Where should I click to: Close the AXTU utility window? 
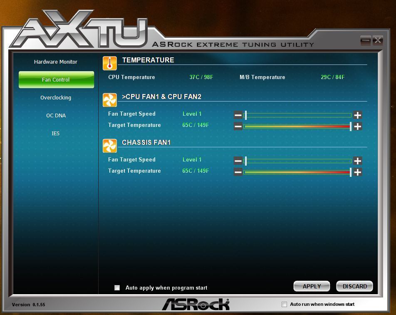point(378,40)
